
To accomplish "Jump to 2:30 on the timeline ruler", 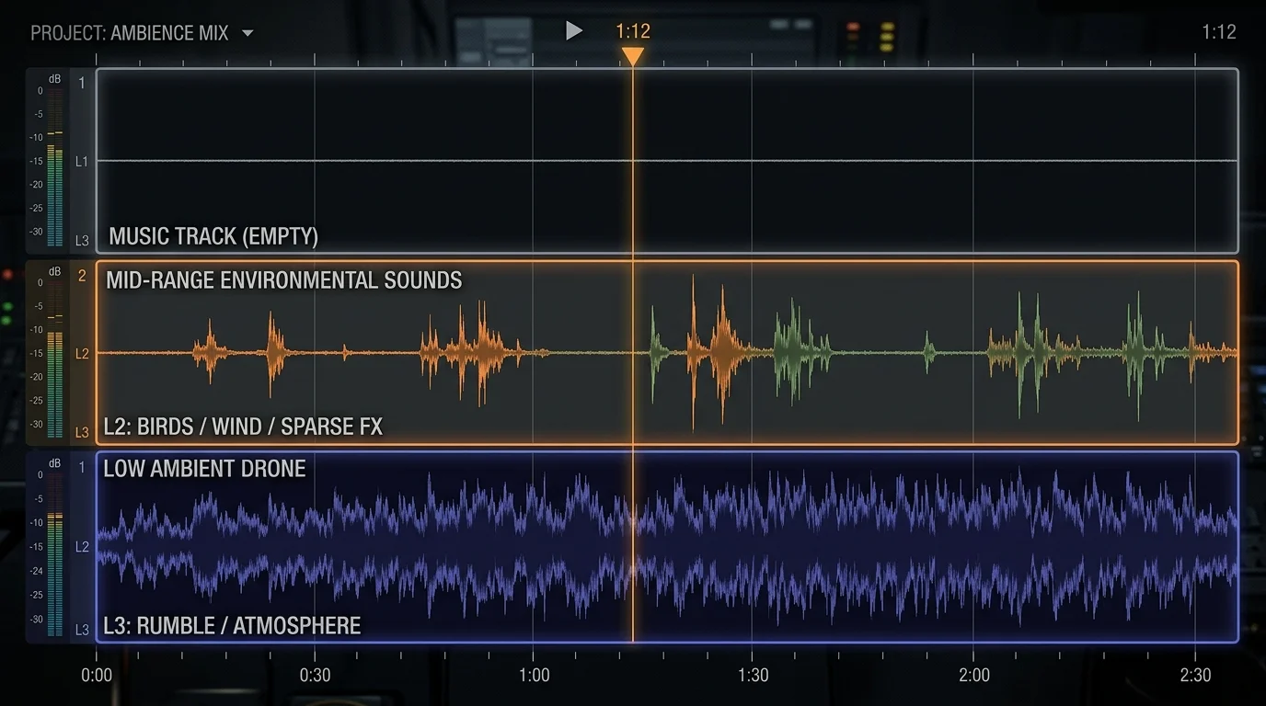I will coord(1195,676).
